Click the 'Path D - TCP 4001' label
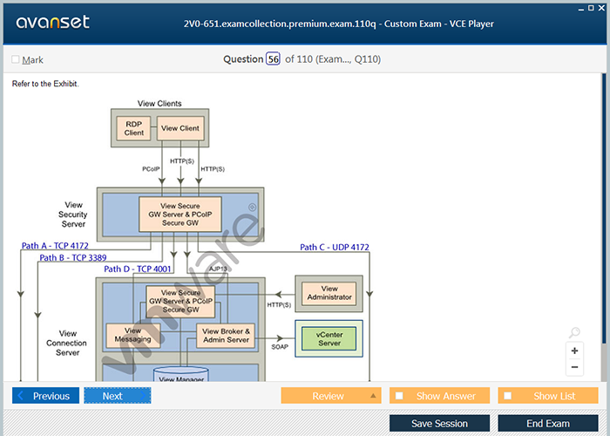Screen dimensions: 610x436 point(138,269)
